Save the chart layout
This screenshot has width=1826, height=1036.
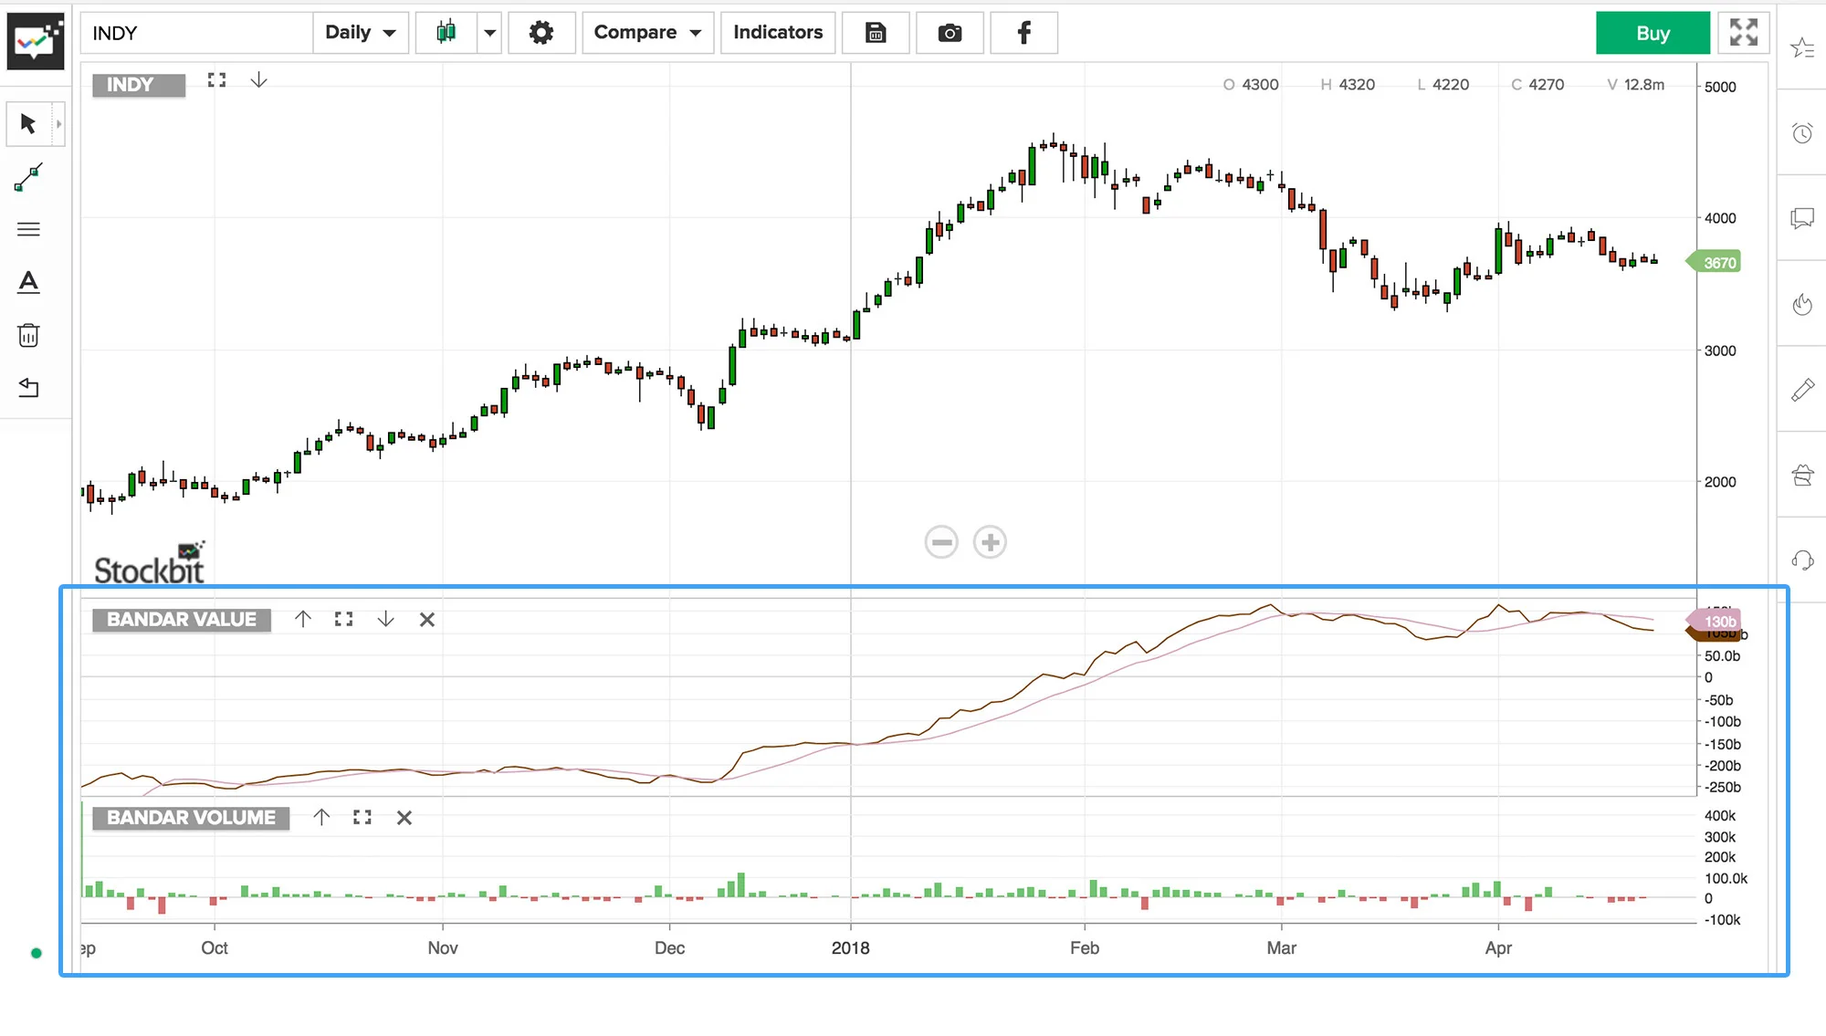coord(876,33)
